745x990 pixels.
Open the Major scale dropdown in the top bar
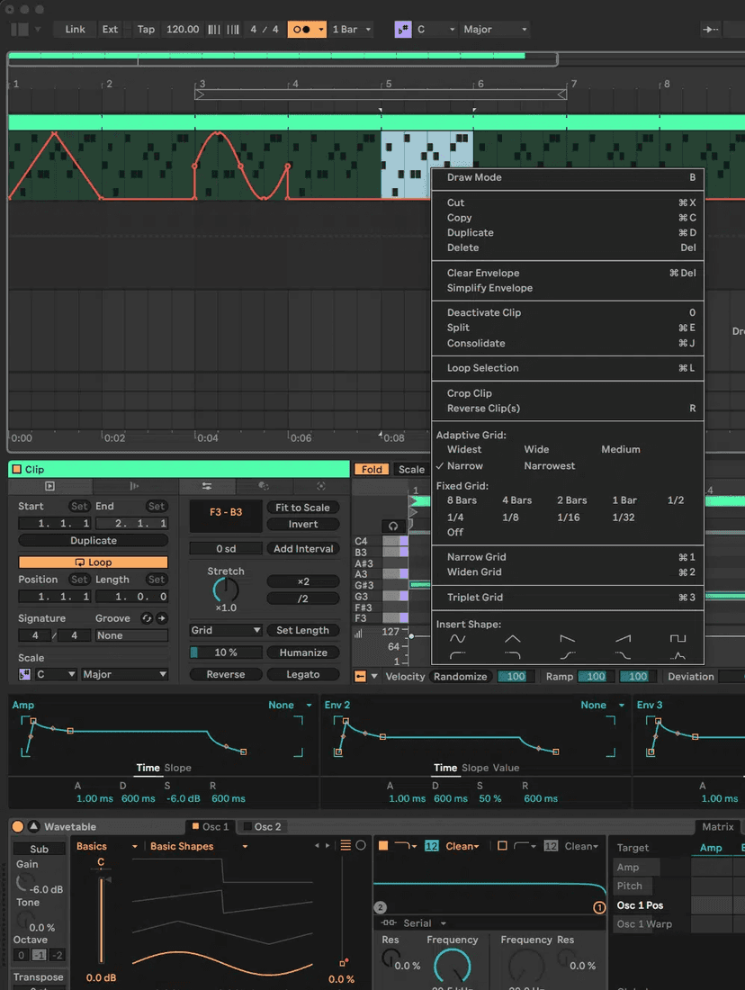(495, 29)
